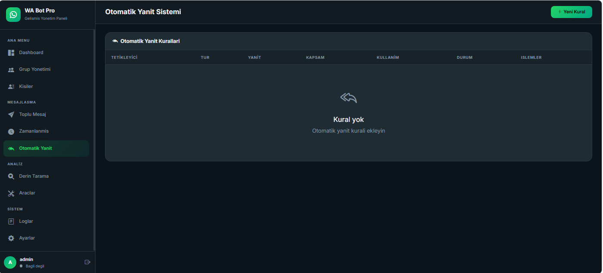Click the Derin Tarama magnifier icon
Image resolution: width=603 pixels, height=273 pixels.
[x=11, y=176]
